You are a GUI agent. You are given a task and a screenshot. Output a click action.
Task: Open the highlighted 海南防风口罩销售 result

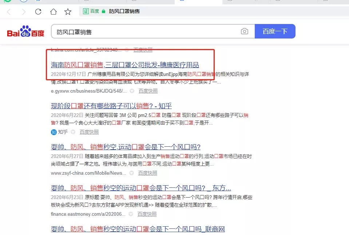[x=125, y=65]
